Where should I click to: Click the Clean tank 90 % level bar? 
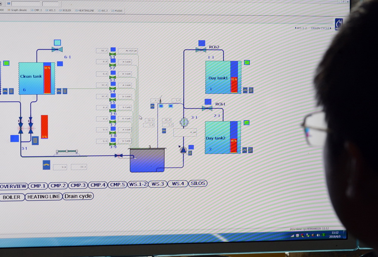47,78
